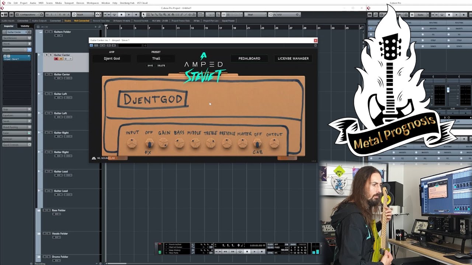Click monitor button on selected Guitar Center track
Image resolution: width=472 pixels, height=265 pixels.
click(61, 59)
